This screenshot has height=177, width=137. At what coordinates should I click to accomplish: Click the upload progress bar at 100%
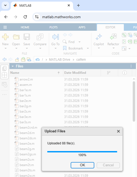pyautogui.click(x=82, y=152)
